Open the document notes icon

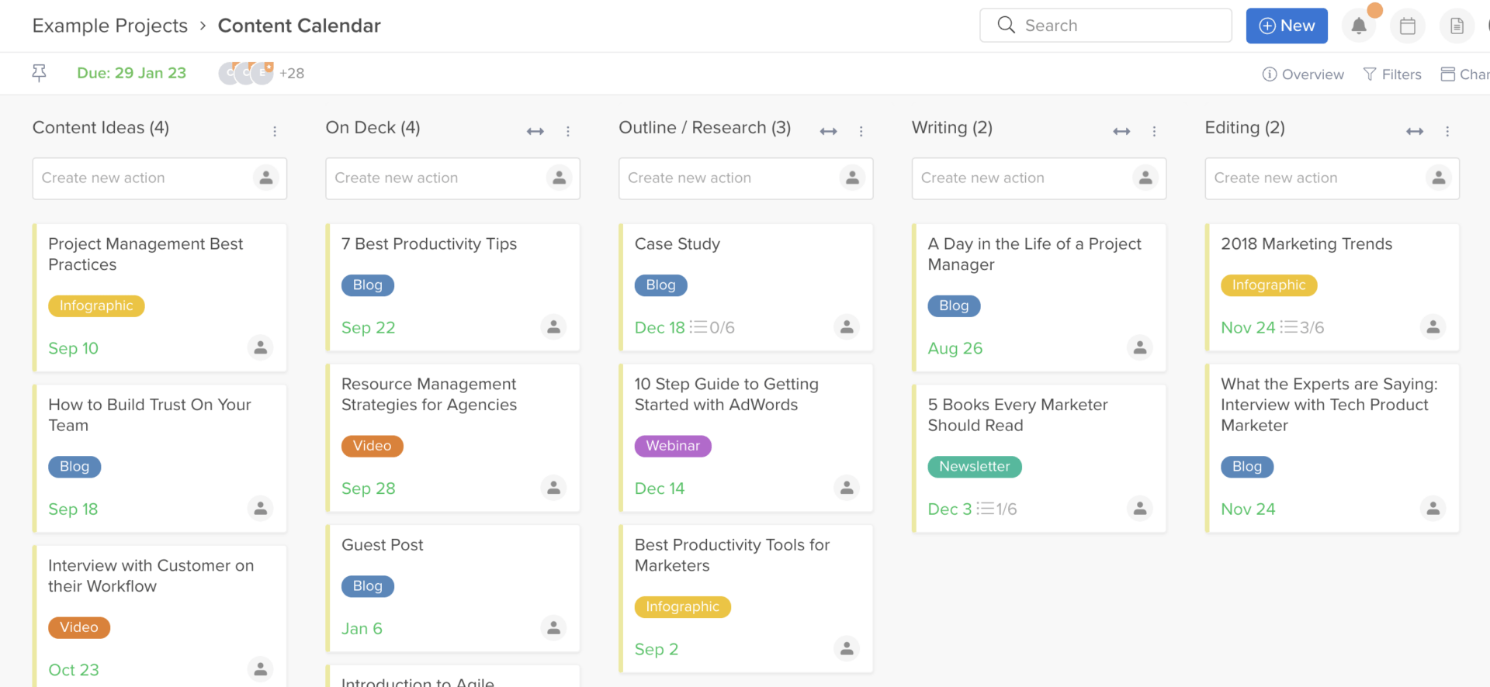click(x=1457, y=26)
